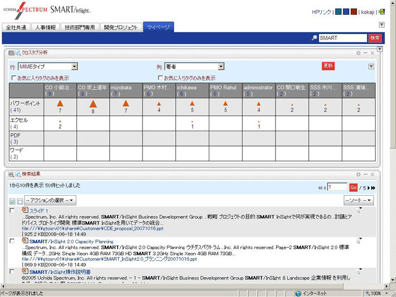Image resolution: width=396 pixels, height=297 pixels.
Task: Click the page number input field
Action: [x=337, y=187]
